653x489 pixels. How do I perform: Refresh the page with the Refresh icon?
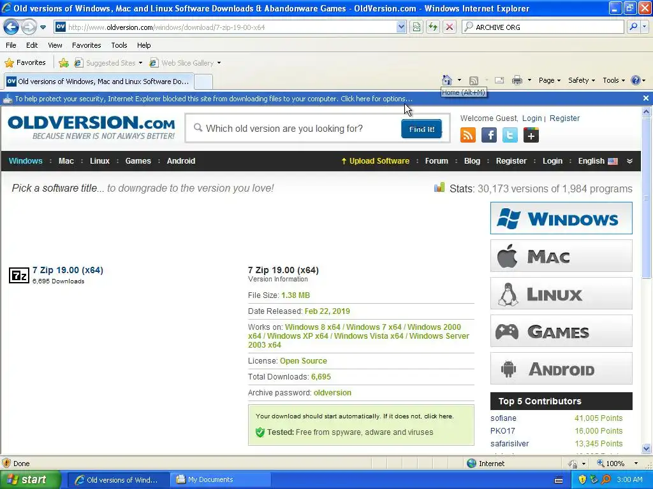coord(433,27)
